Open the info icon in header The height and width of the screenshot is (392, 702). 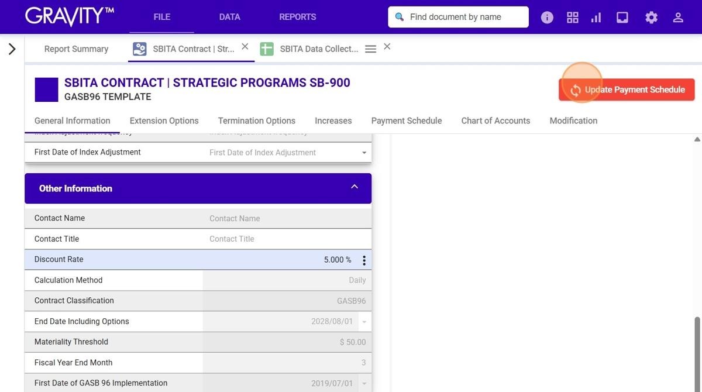547,18
